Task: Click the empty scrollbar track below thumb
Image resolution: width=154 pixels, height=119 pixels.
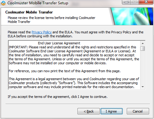Action: click(x=143, y=68)
